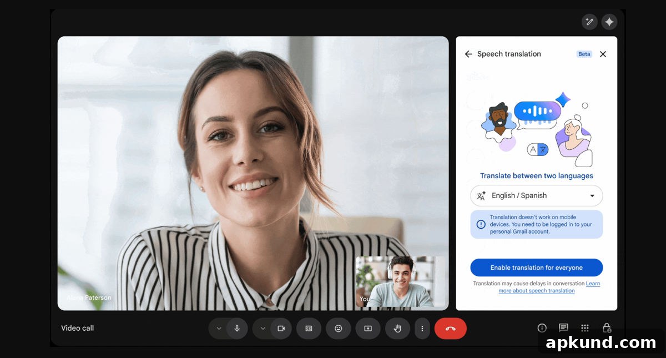Select your self-view video thumbnail
The height and width of the screenshot is (358, 666).
(401, 281)
